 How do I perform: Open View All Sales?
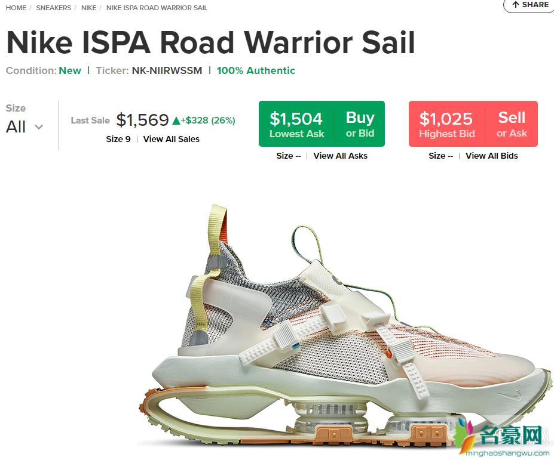172,139
